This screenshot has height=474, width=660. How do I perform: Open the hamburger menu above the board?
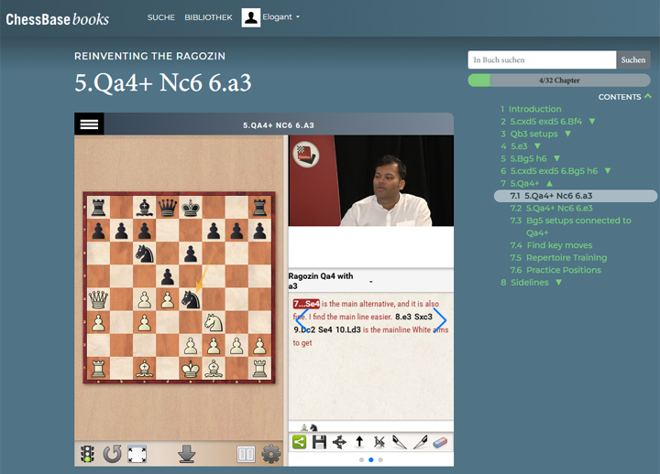[x=89, y=124]
